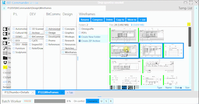The width and height of the screenshot is (199, 104).
Task: Open the hamburger menu beside the path bar
Action: pos(4,8)
